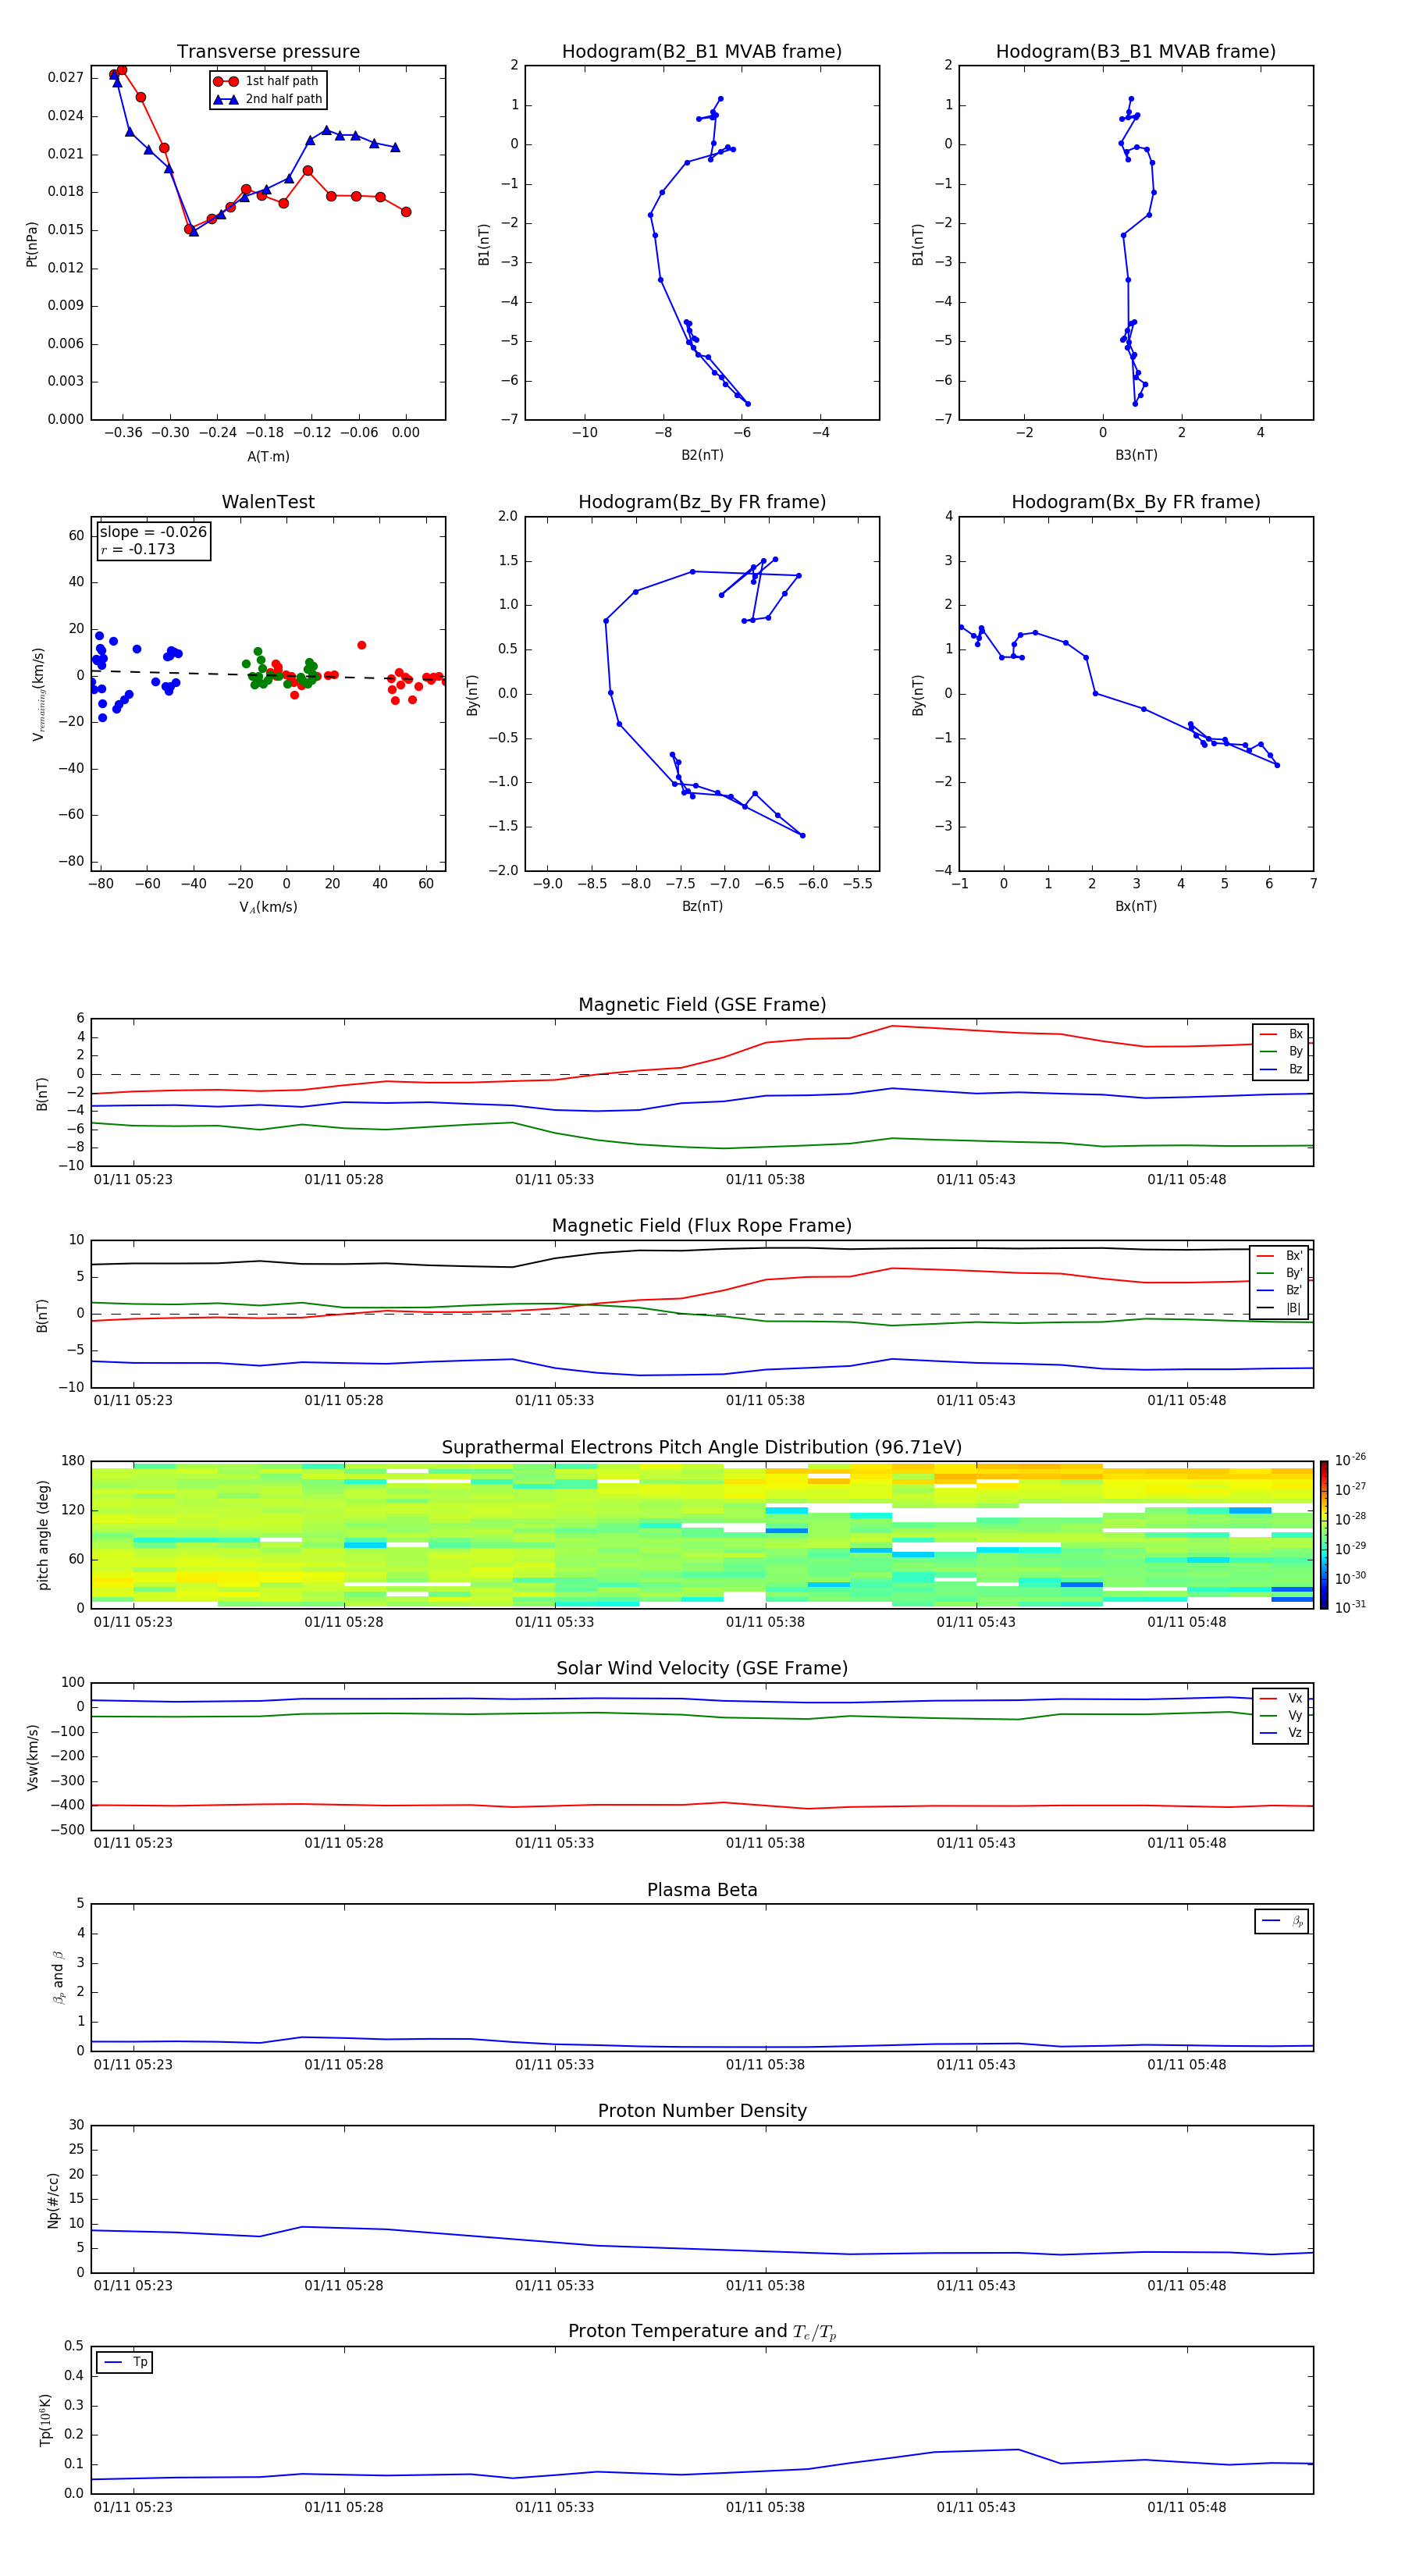1405x2576 pixels.
Task: Click the 'B3(nT)' x-axis label
Action: point(1136,455)
